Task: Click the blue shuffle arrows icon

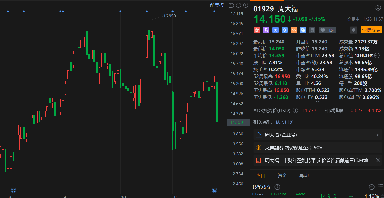Action: tap(275, 30)
